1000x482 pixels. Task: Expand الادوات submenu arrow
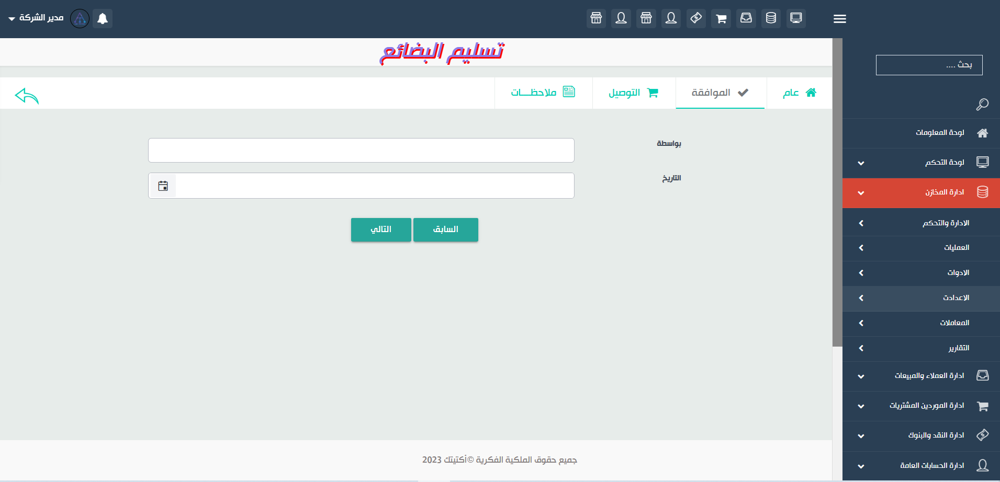[x=861, y=273]
